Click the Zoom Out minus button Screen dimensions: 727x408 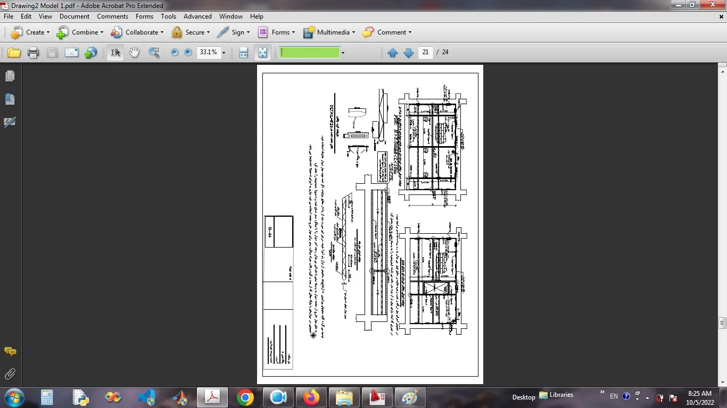(175, 52)
